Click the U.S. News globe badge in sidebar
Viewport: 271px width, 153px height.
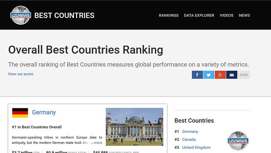238,141
